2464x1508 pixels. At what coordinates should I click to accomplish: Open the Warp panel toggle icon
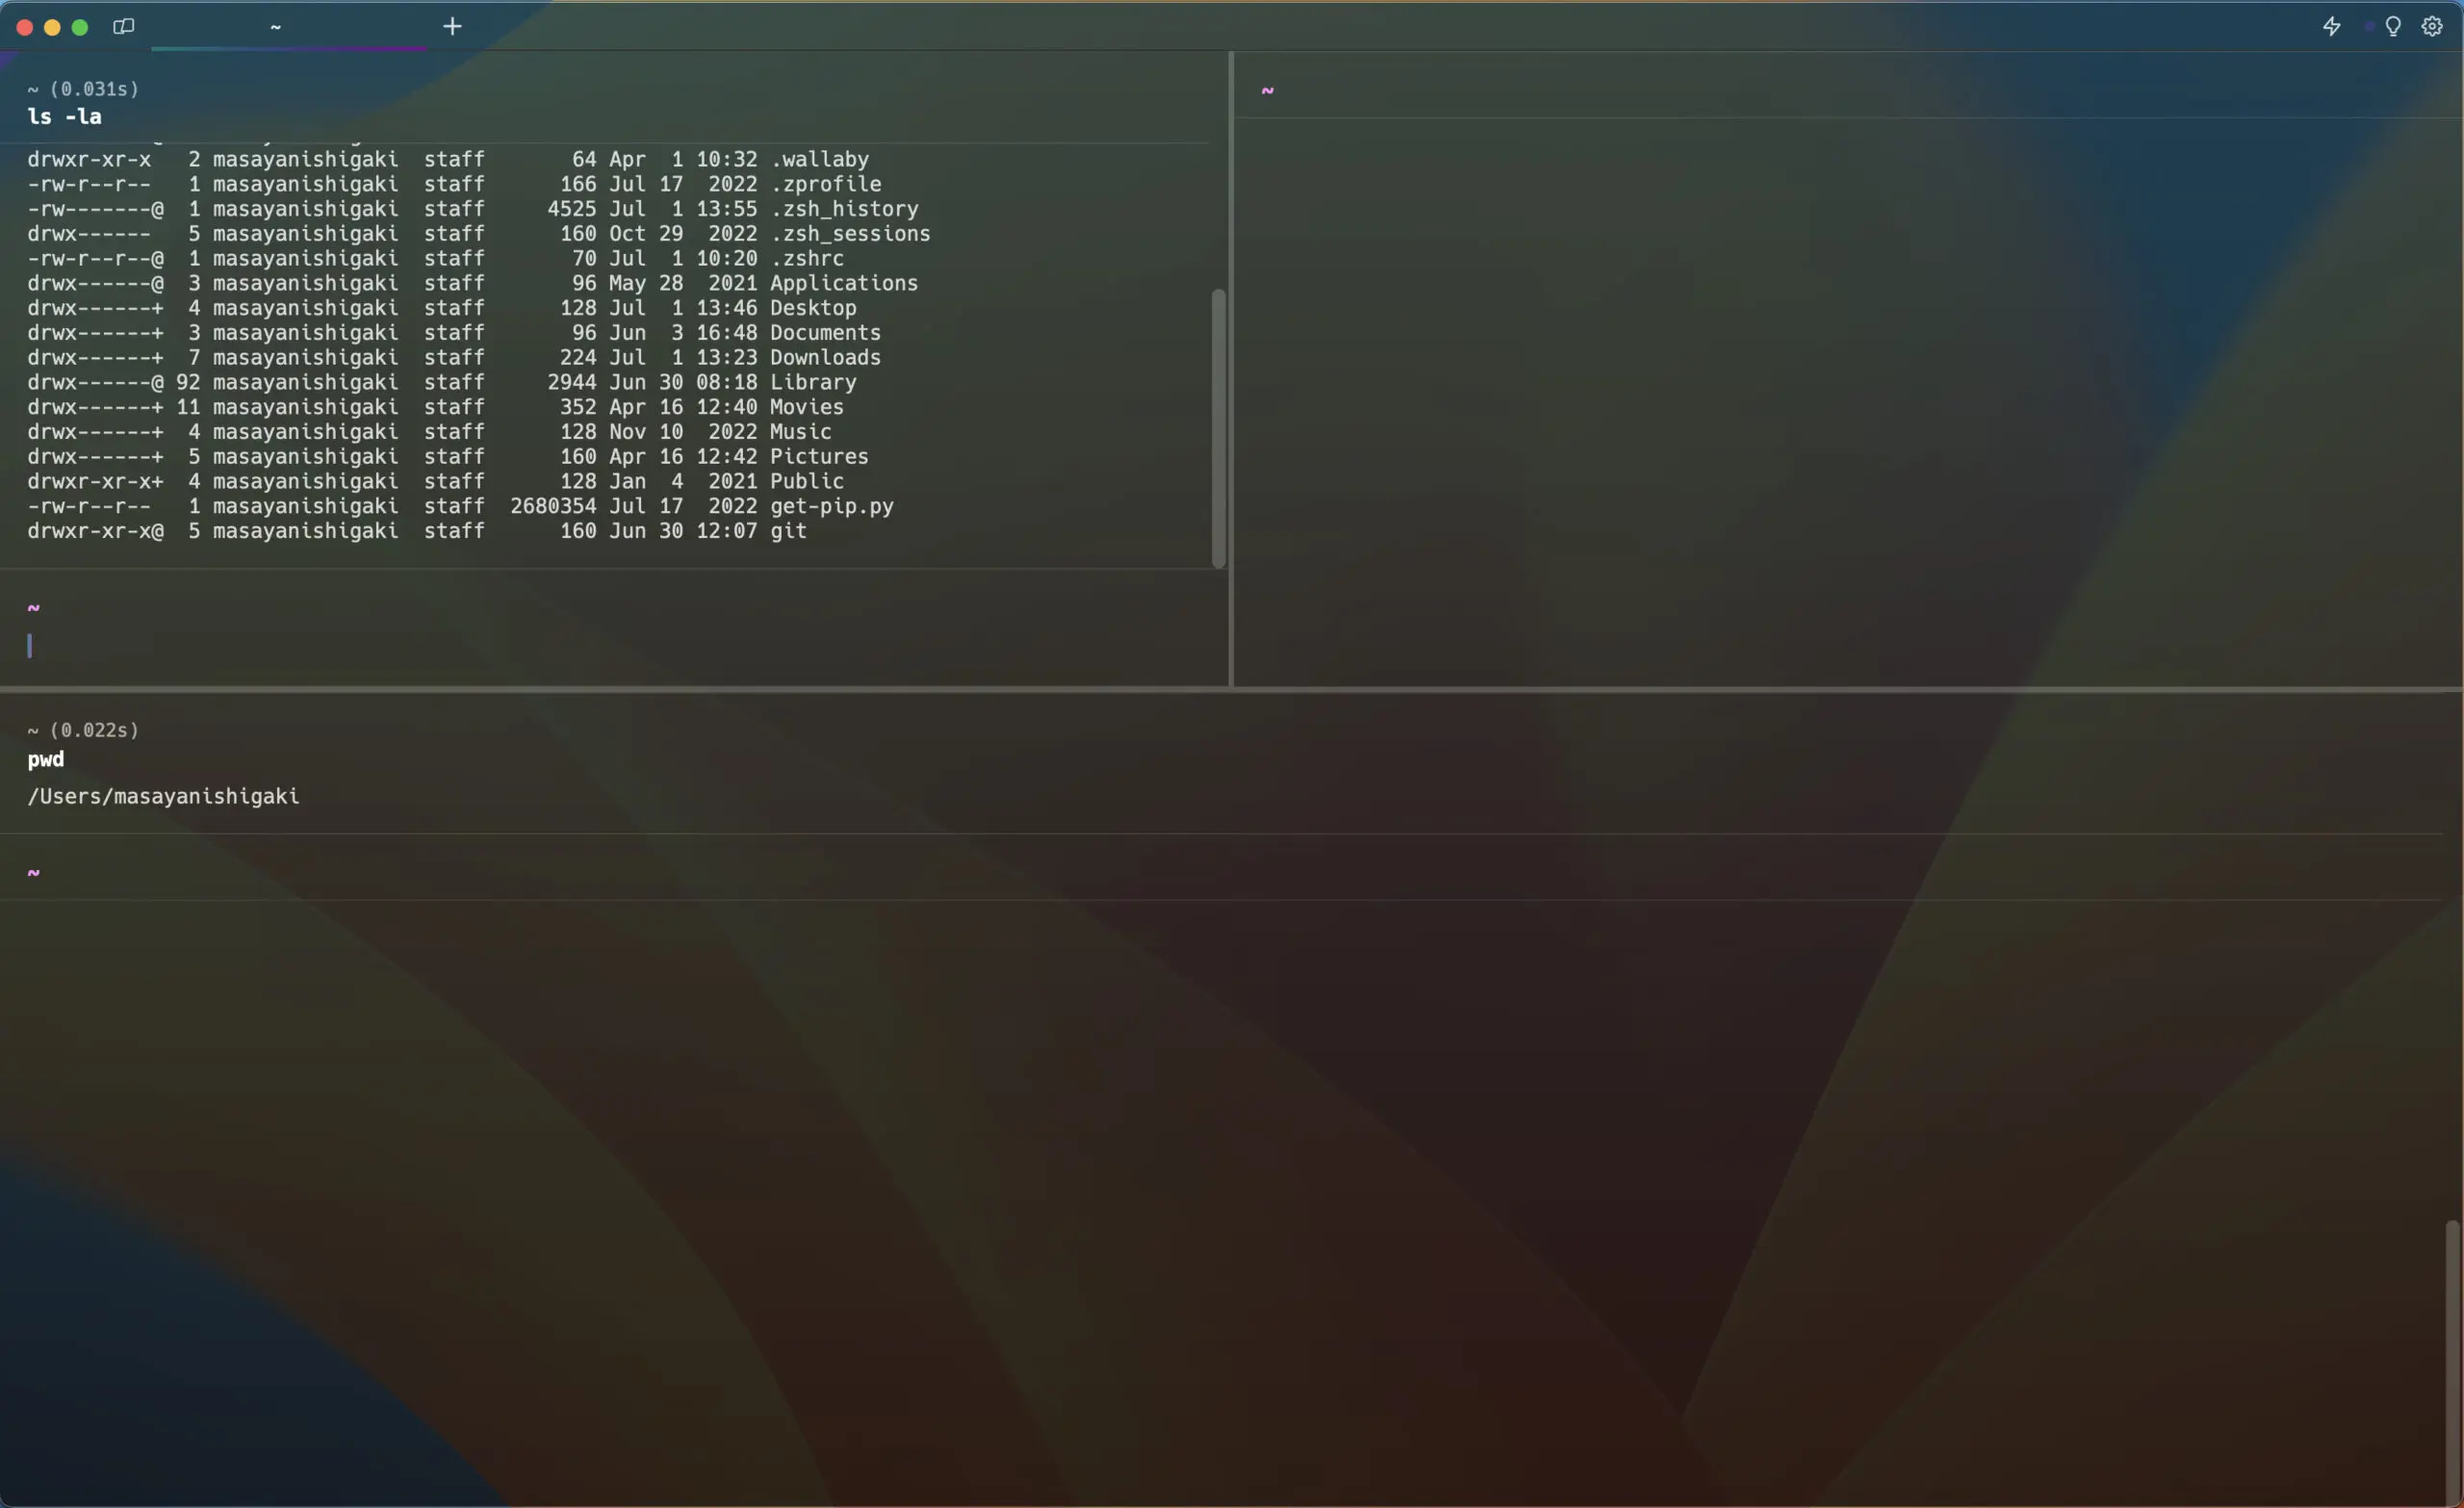[x=123, y=27]
